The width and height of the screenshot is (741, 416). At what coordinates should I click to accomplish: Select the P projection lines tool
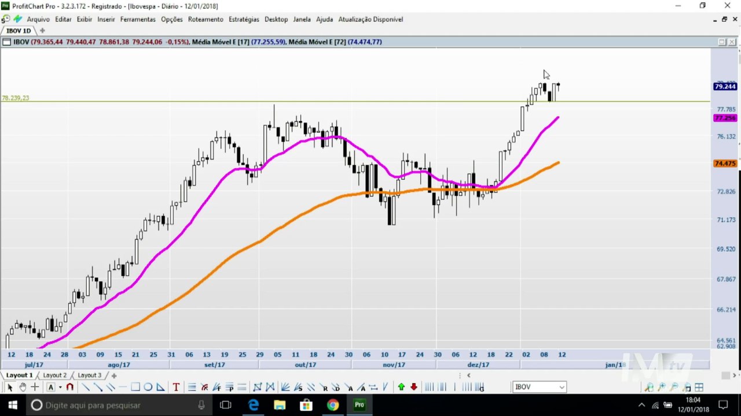tap(229, 387)
